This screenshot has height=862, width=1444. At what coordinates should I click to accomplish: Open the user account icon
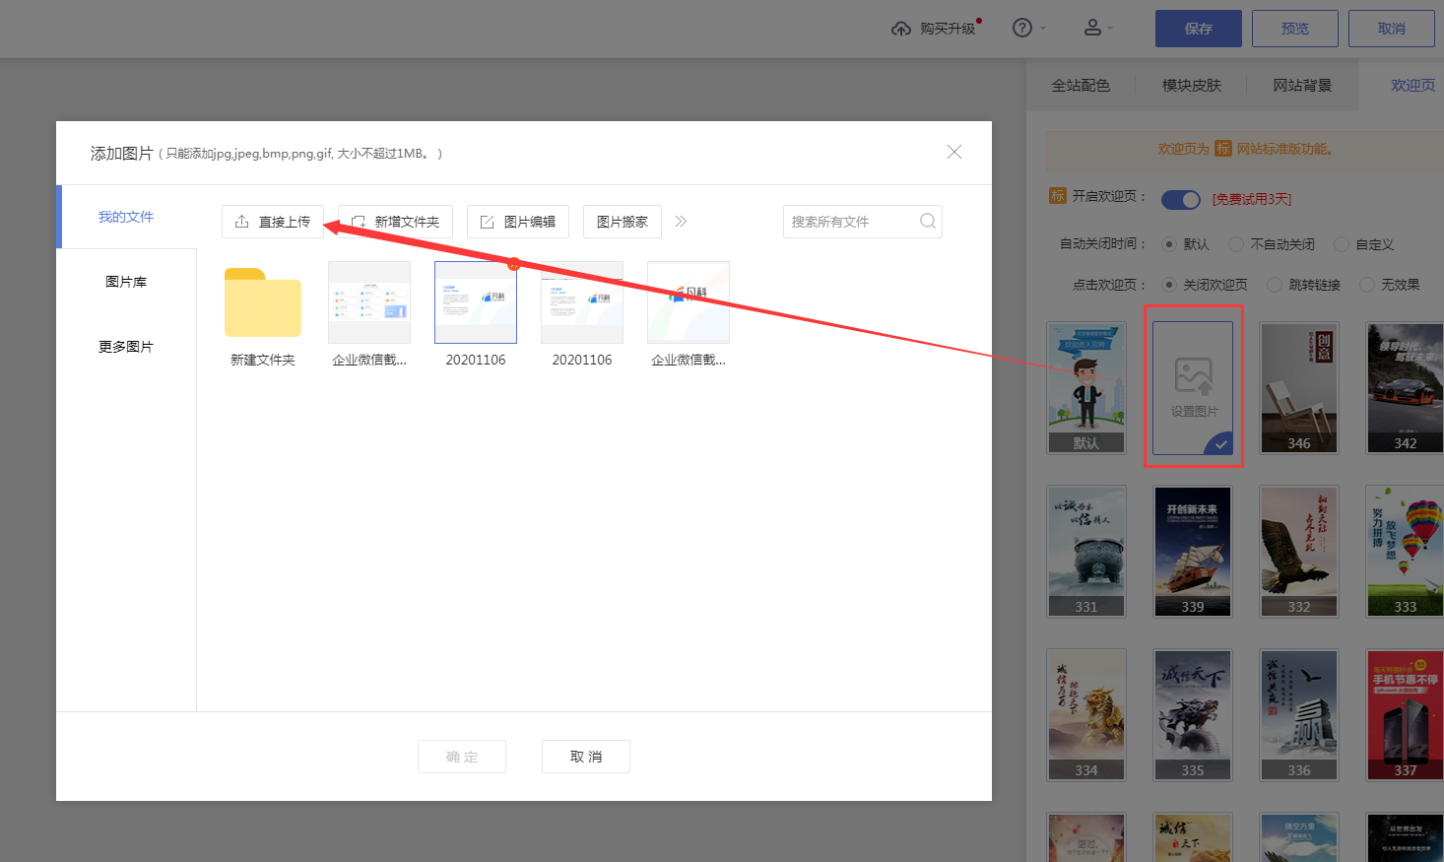point(1092,28)
